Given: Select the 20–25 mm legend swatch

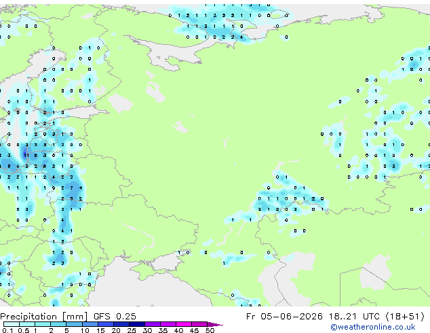Looking at the screenshot, I should click(121, 324).
